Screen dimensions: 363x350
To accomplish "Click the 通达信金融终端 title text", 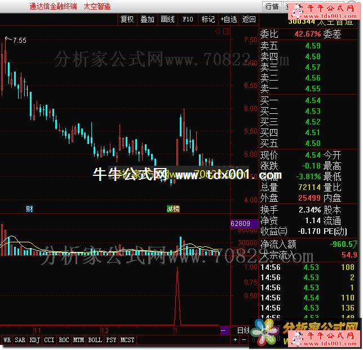I will click(x=53, y=6).
